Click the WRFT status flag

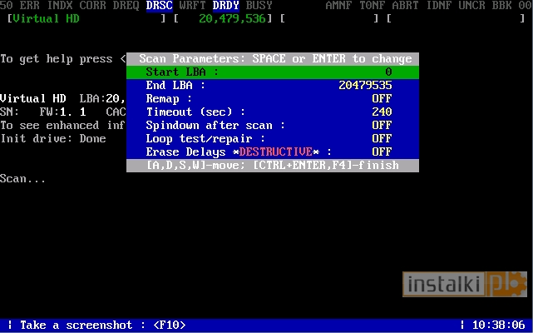coord(192,6)
